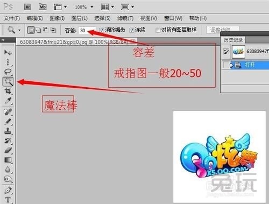Screen dimensions: 269x204
Task: Open the 帮助(H) menu
Action: [198, 18]
